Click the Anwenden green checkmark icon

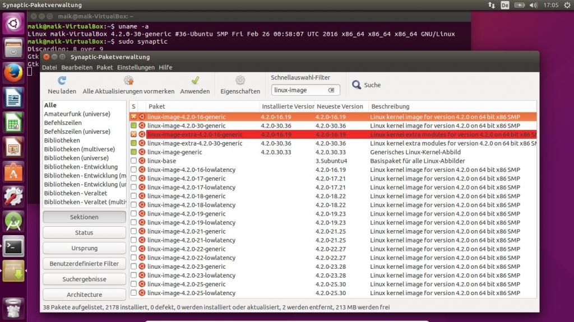click(x=195, y=81)
